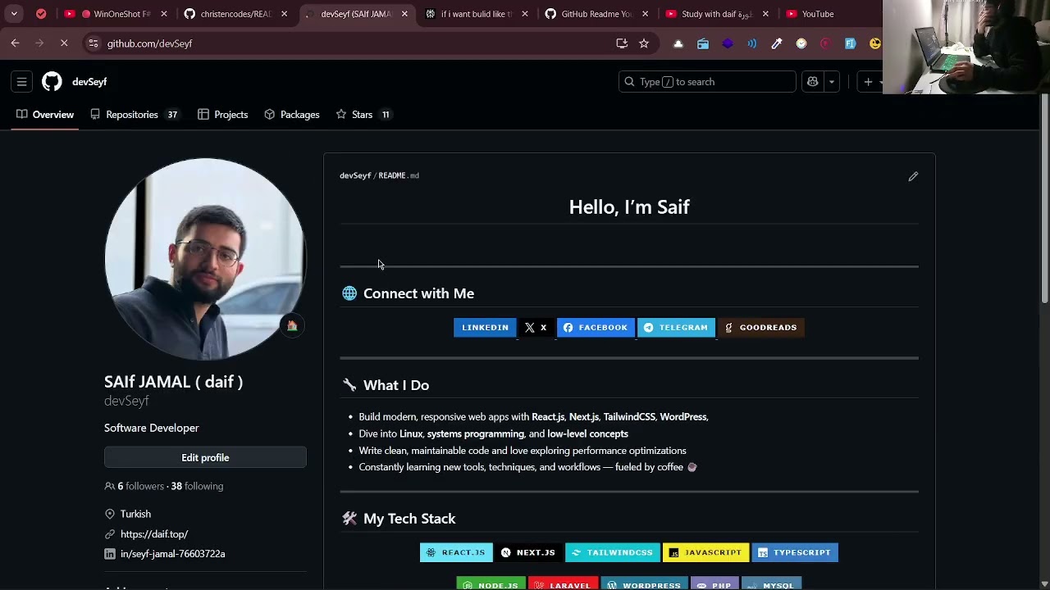Click the devSeyf link in the README path

355,175
